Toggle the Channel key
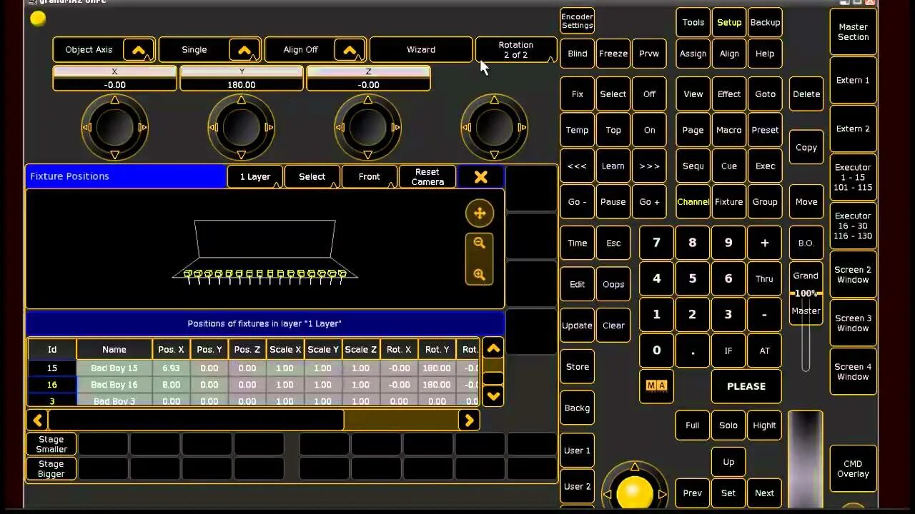915x514 pixels. pos(693,202)
